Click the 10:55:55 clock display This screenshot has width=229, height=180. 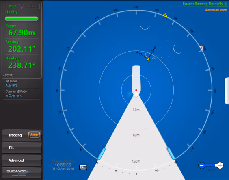pyautogui.click(x=63, y=165)
